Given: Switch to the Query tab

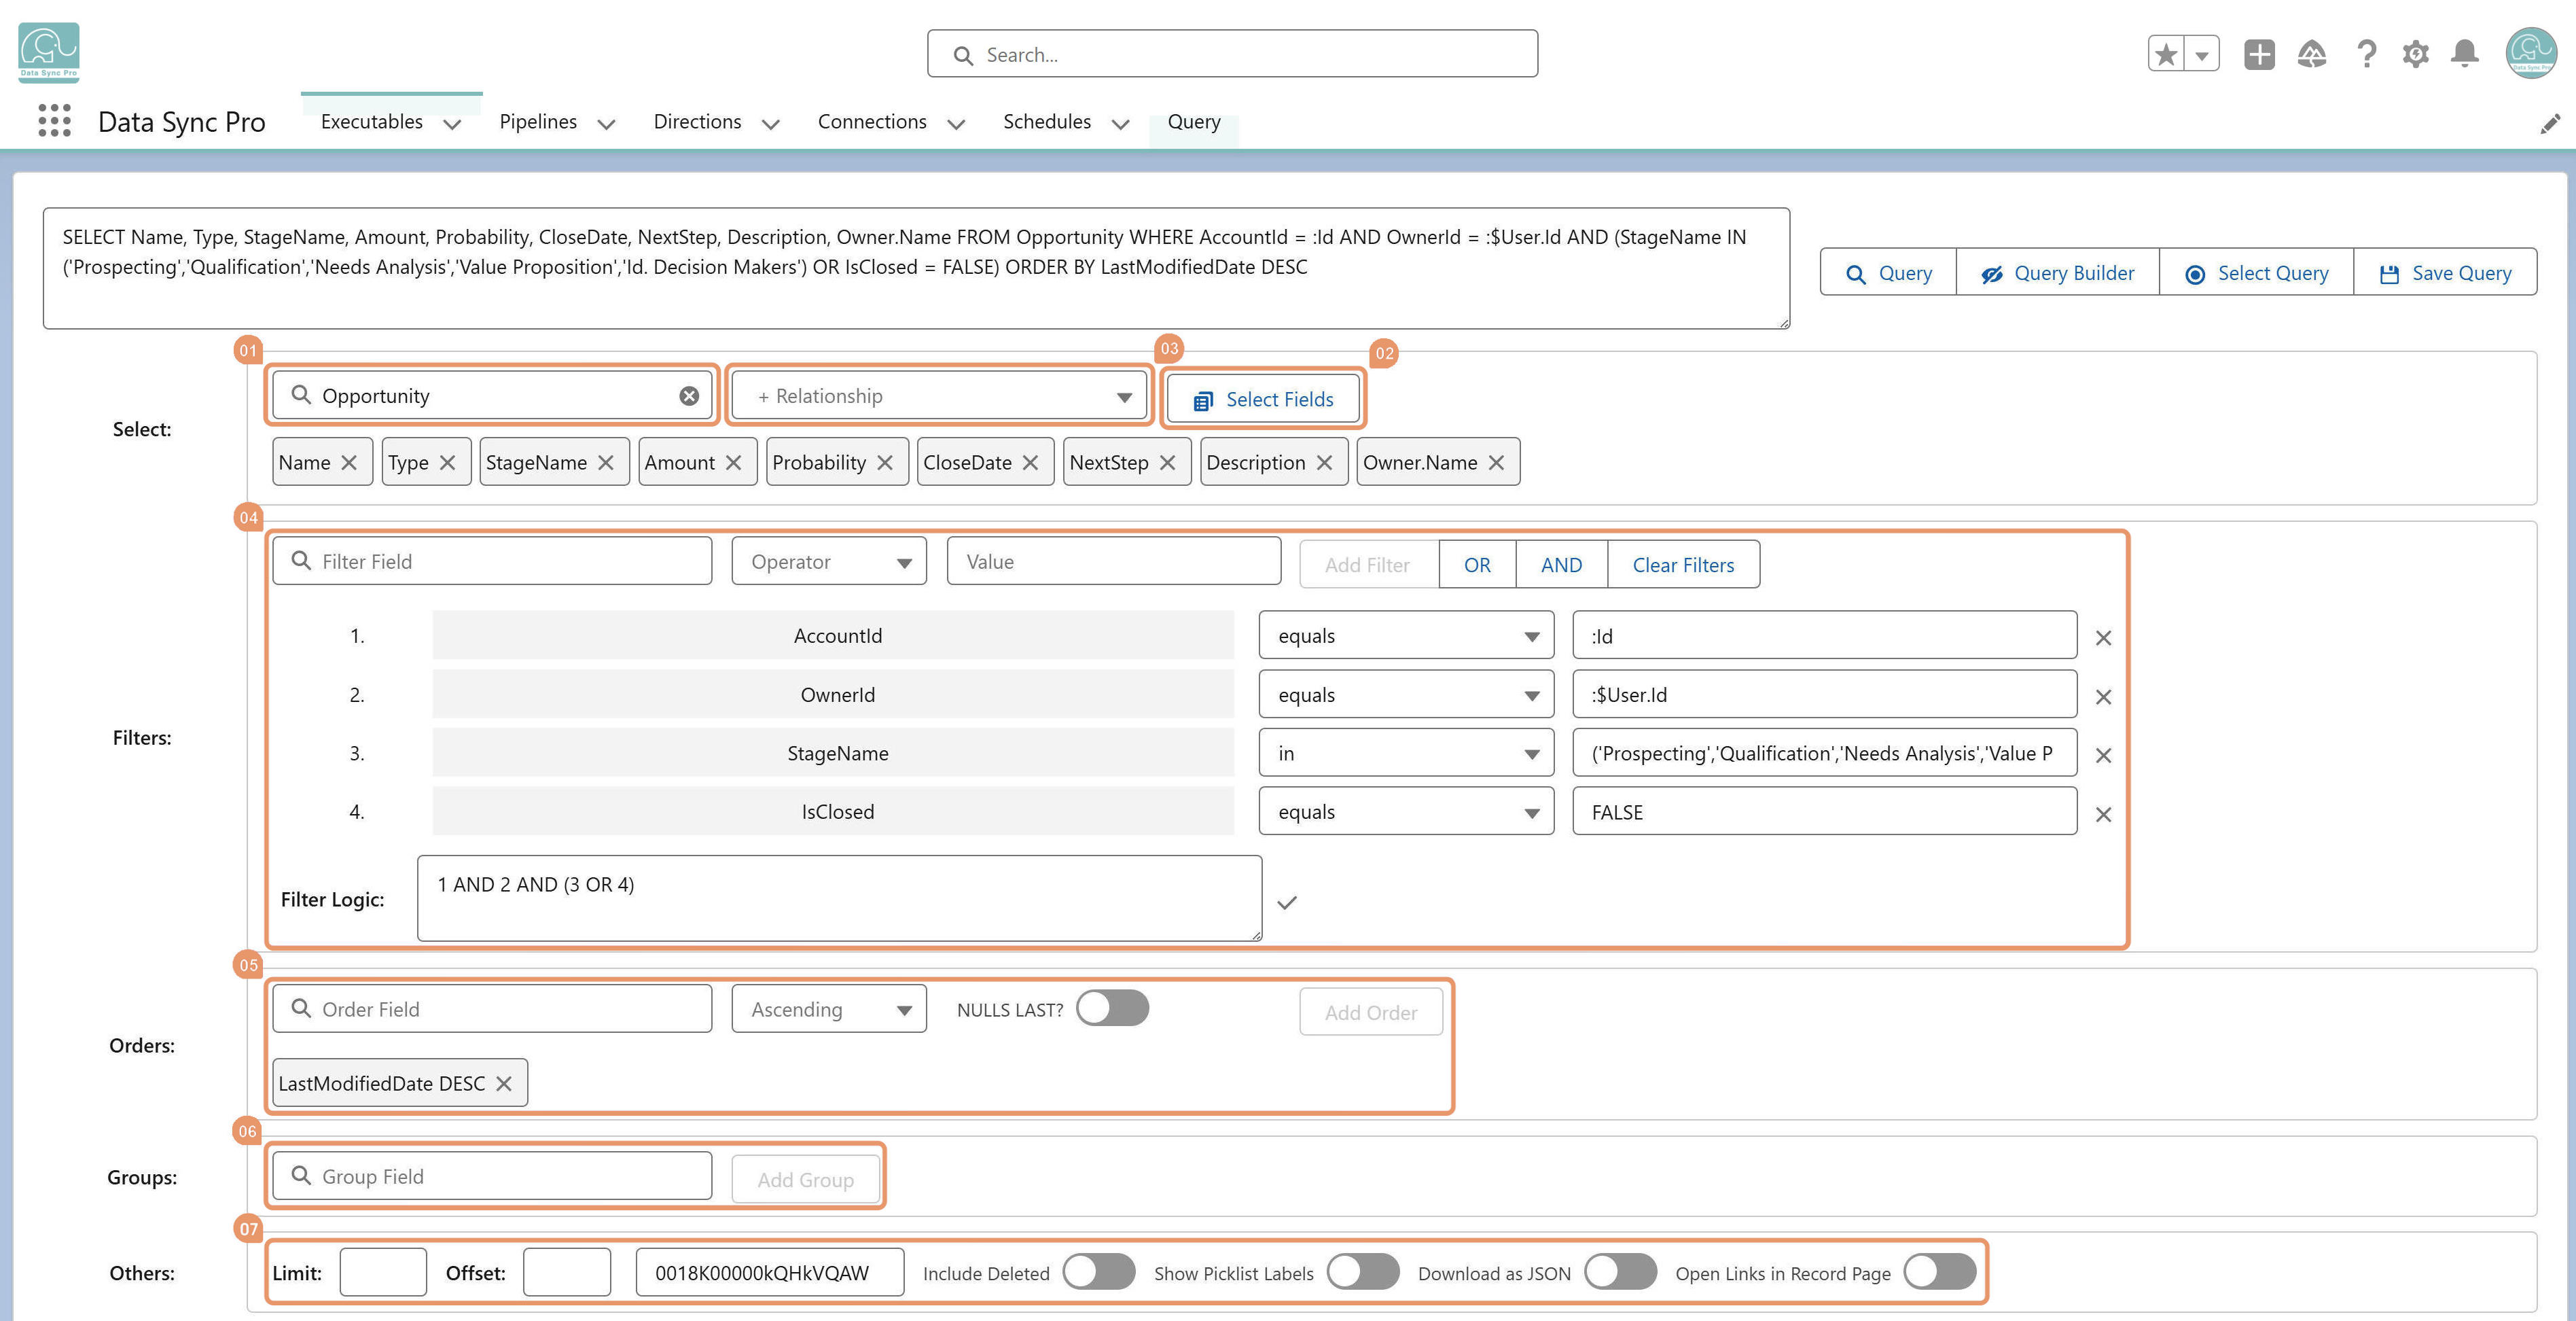Looking at the screenshot, I should [x=1194, y=122].
